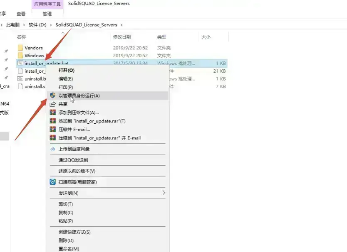Select the Vendors folder name

[34, 48]
